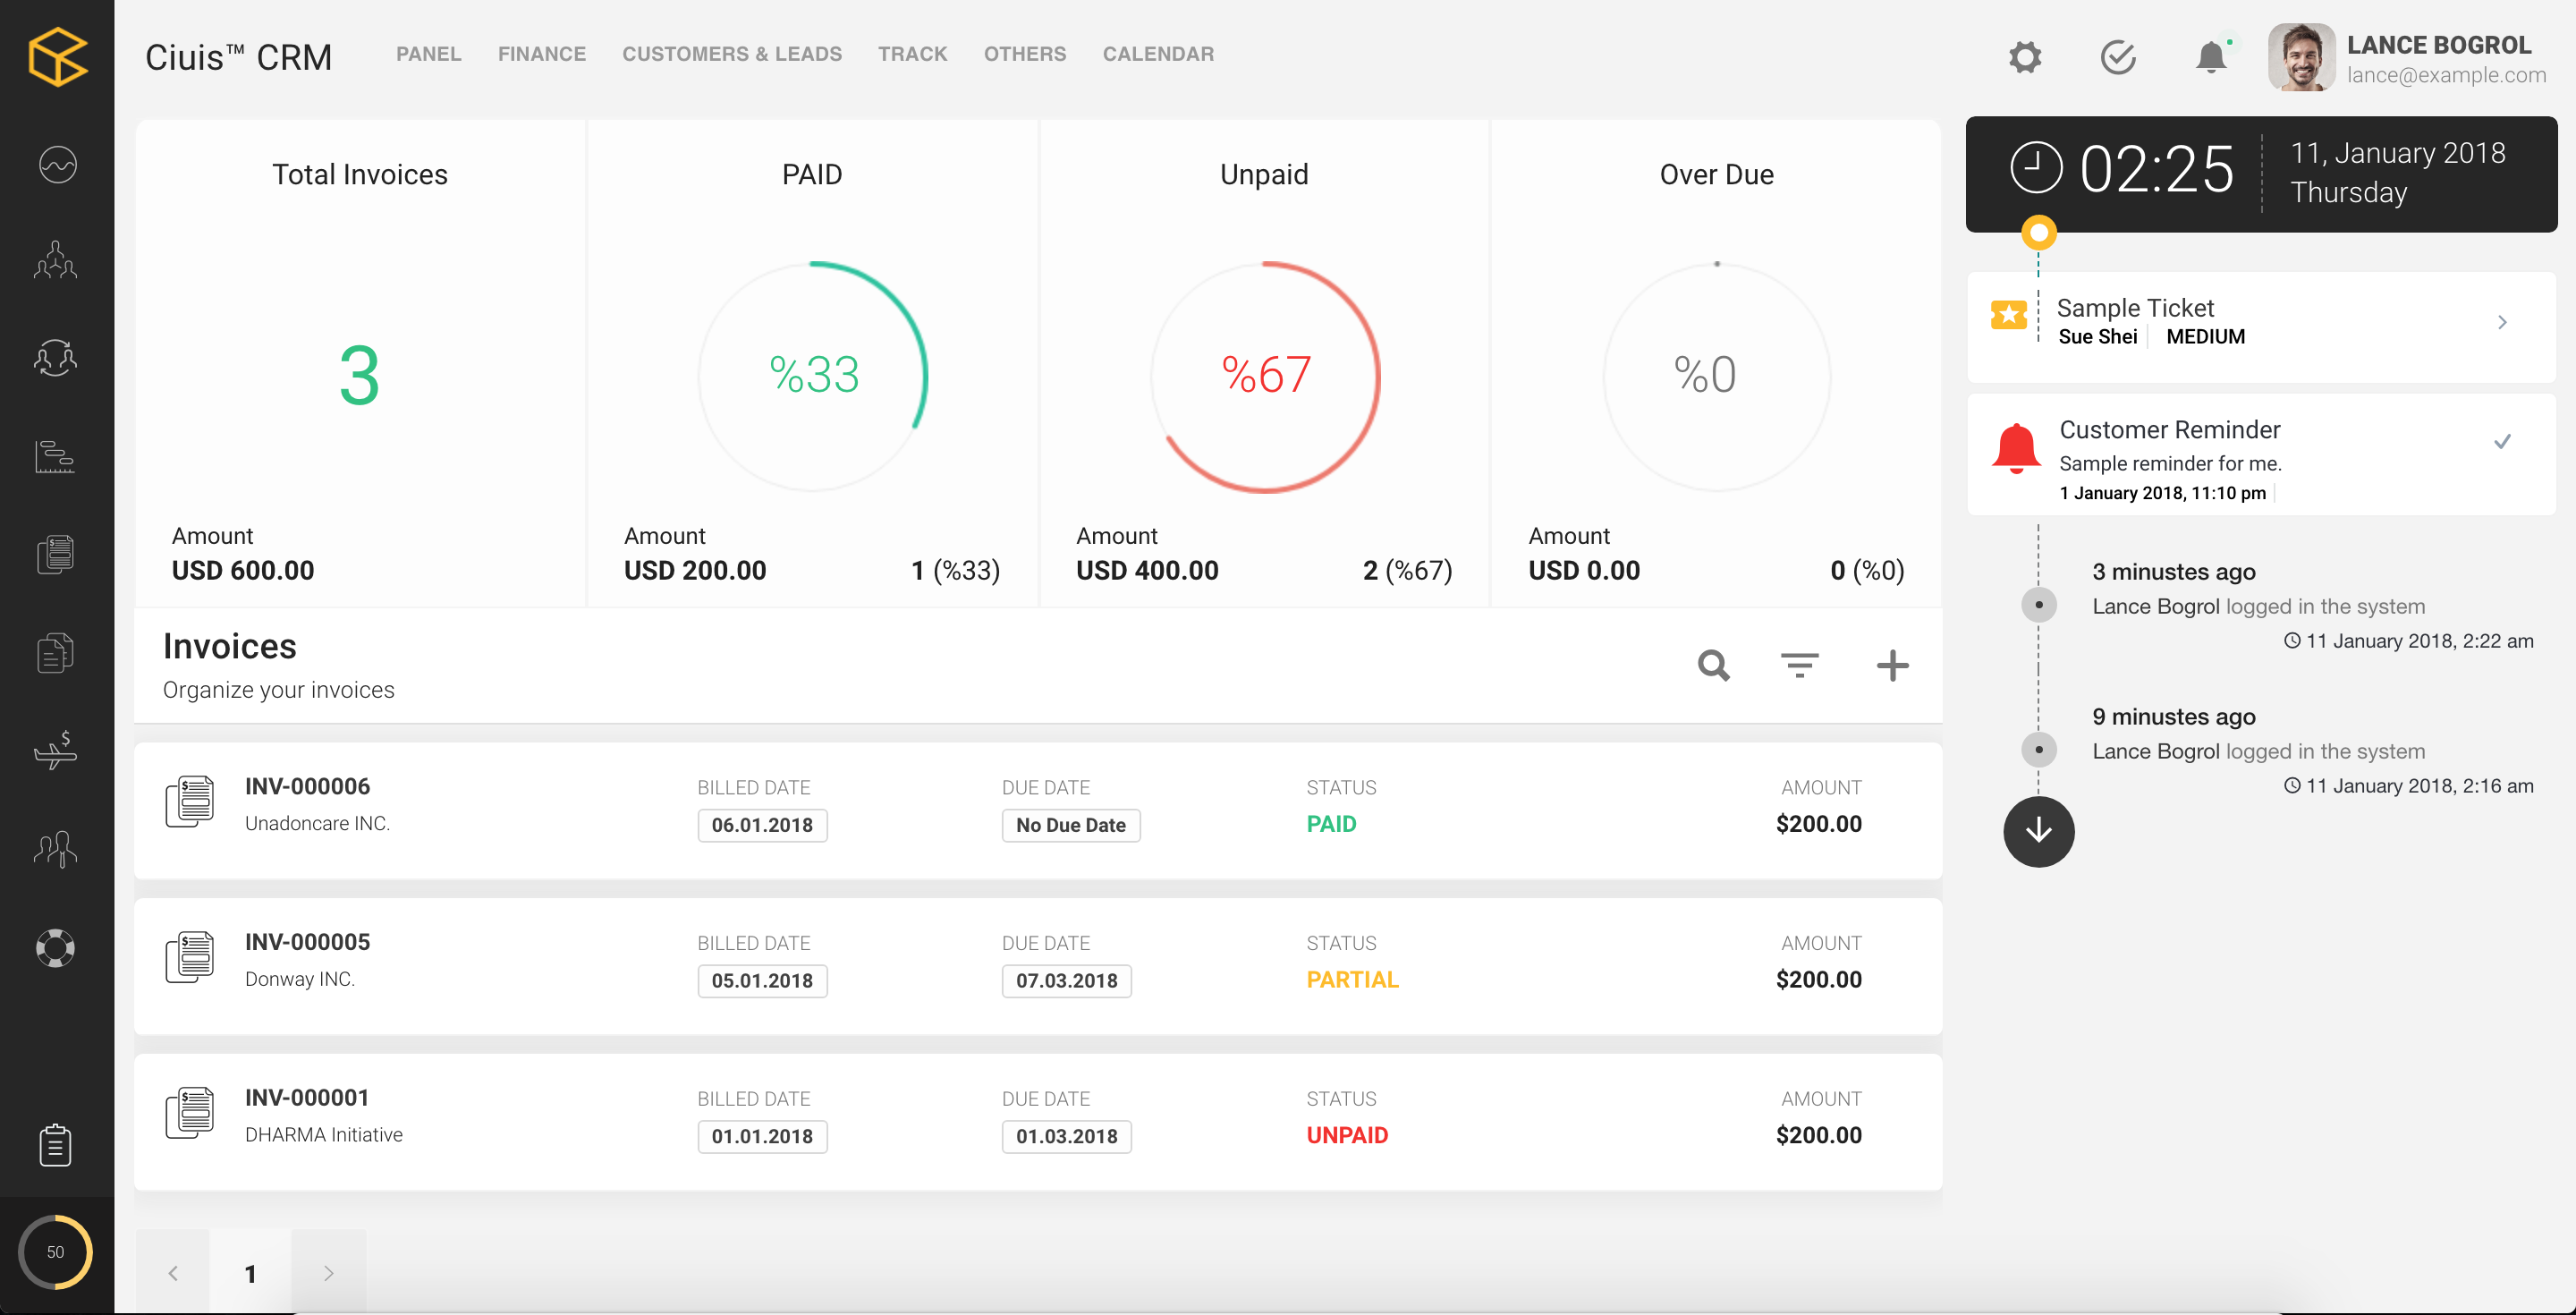Image resolution: width=2576 pixels, height=1315 pixels.
Task: Click Lance Bogrol's profile avatar
Action: tap(2301, 57)
